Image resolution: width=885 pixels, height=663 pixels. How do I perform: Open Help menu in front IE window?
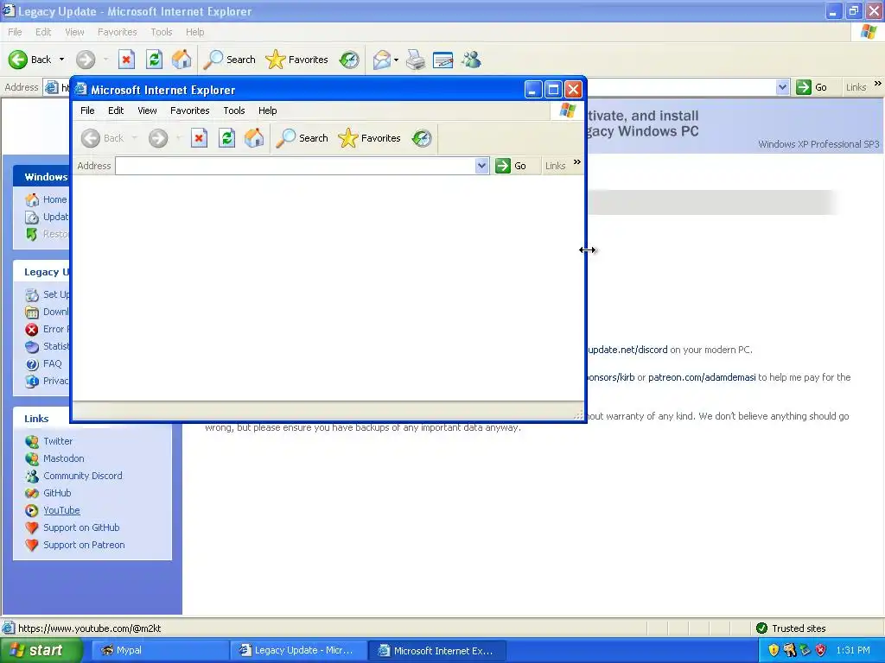268,110
